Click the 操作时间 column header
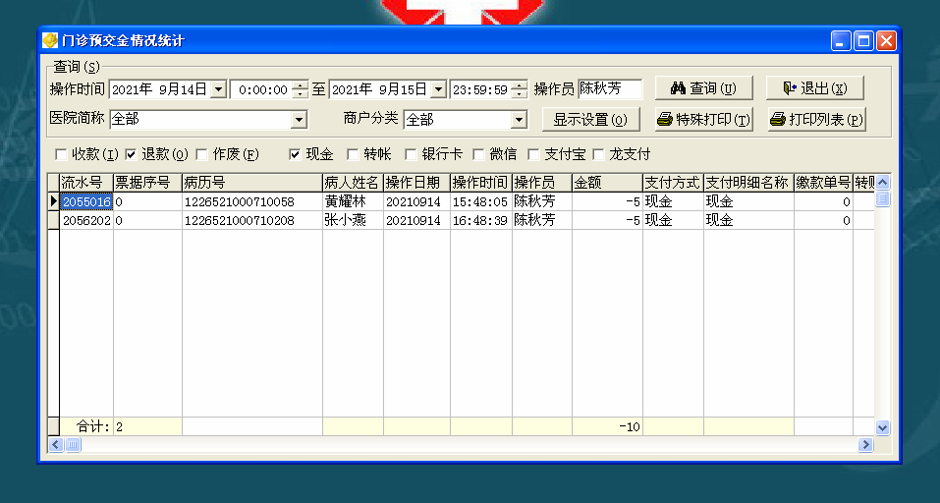This screenshot has width=940, height=503. tap(480, 183)
